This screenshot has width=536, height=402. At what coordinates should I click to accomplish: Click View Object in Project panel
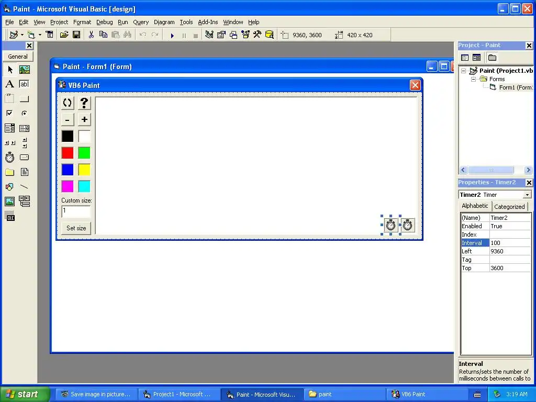pos(476,58)
